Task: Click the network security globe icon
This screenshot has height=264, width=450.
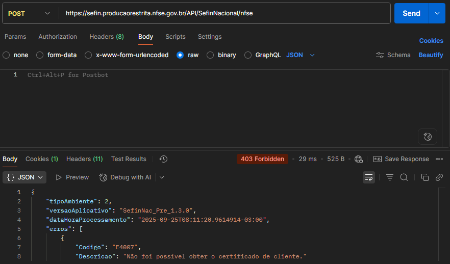Action: point(359,159)
